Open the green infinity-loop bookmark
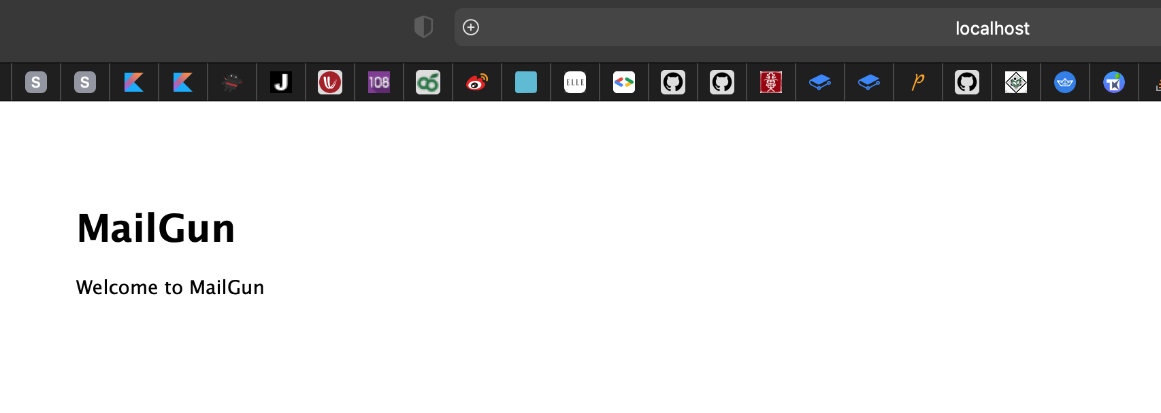The image size is (1161, 413). pyautogui.click(x=428, y=82)
